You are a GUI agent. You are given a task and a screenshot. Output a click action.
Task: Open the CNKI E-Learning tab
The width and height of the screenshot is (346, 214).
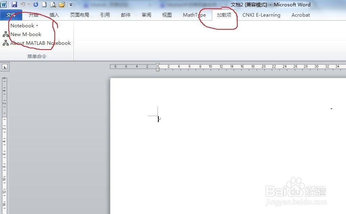point(261,15)
